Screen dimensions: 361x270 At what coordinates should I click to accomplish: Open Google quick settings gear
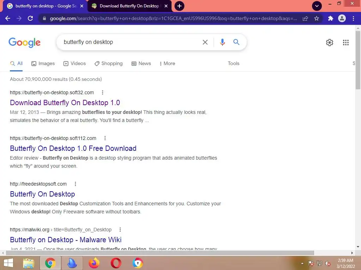330,43
